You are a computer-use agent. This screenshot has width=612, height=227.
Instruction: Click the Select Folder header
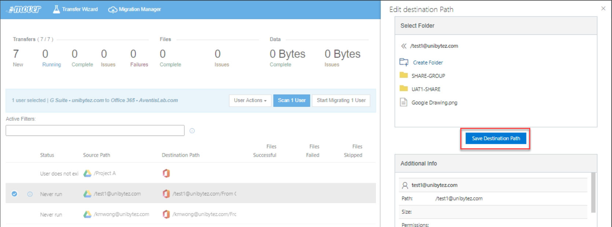pos(496,26)
